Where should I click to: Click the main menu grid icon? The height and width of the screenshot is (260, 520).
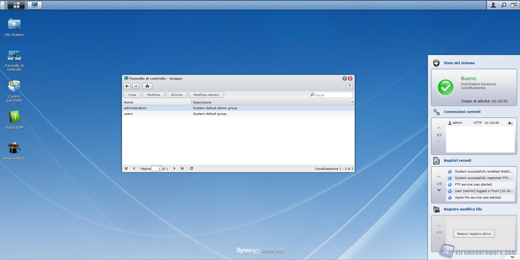coord(16,5)
